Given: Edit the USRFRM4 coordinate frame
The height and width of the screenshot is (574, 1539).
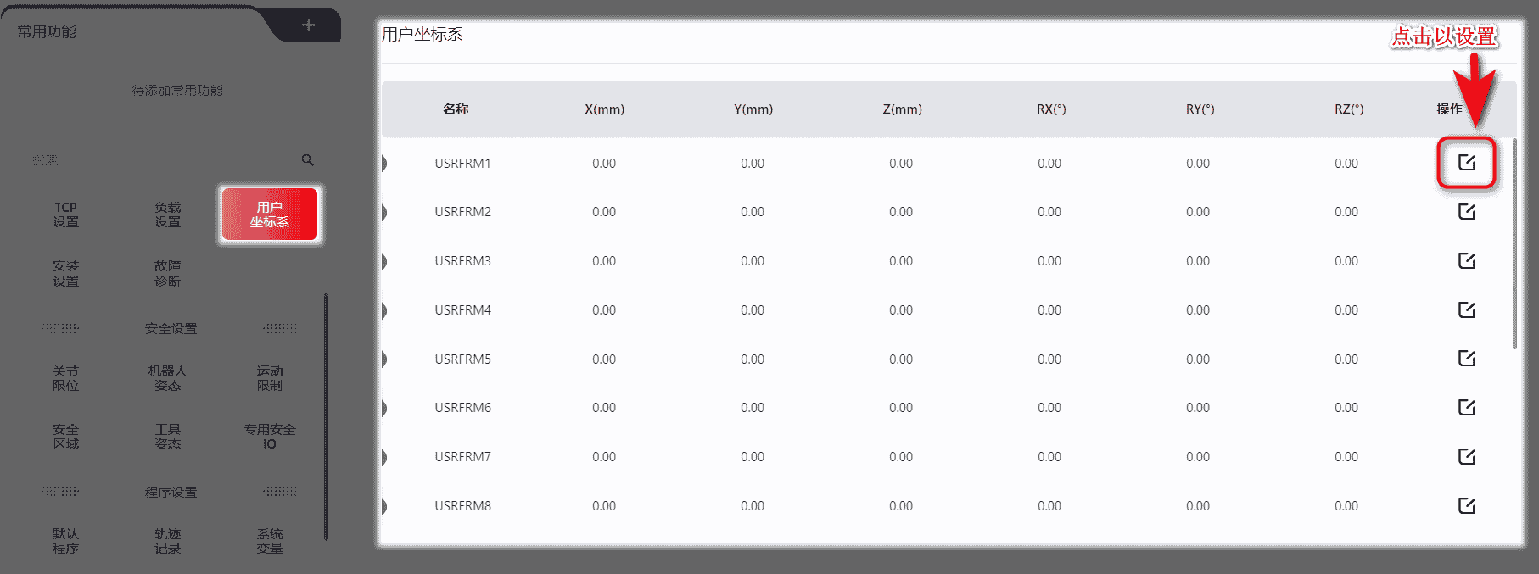Looking at the screenshot, I should pos(1466,310).
